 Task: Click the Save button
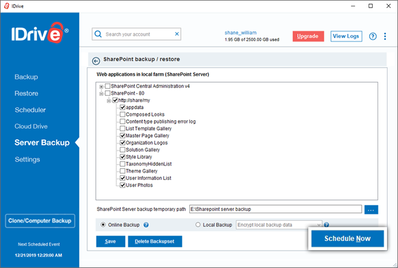pos(110,241)
